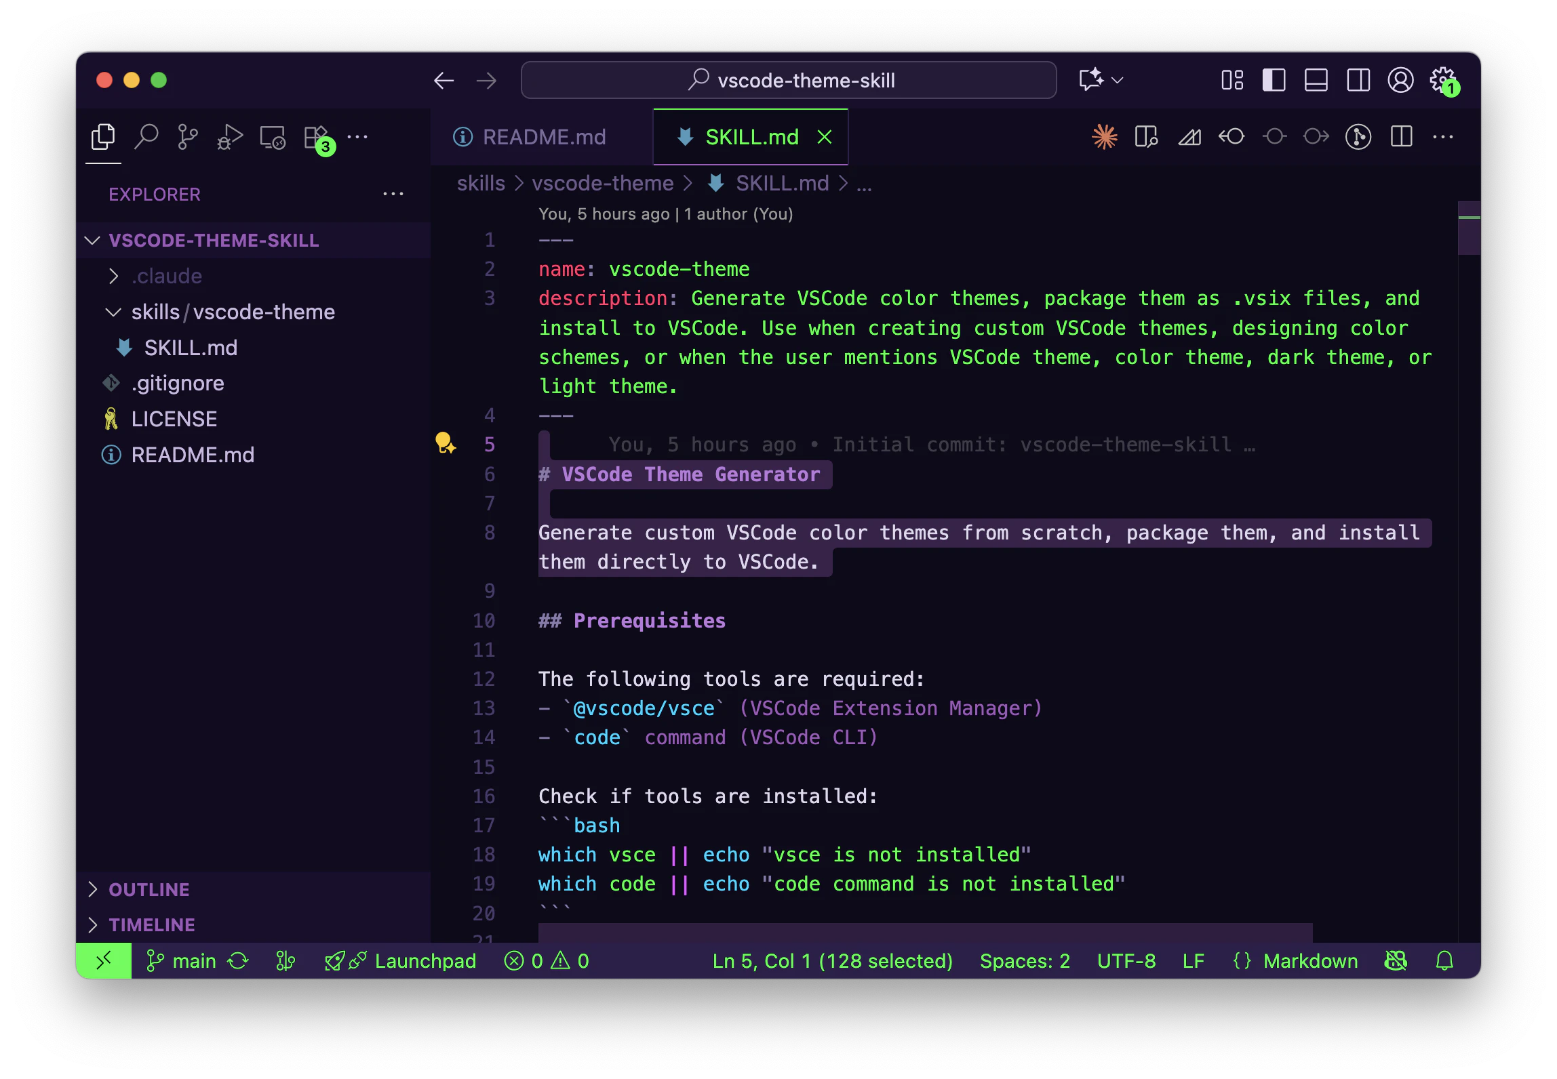Click the Copilot status icon in status bar
The width and height of the screenshot is (1557, 1079).
coord(1396,960)
